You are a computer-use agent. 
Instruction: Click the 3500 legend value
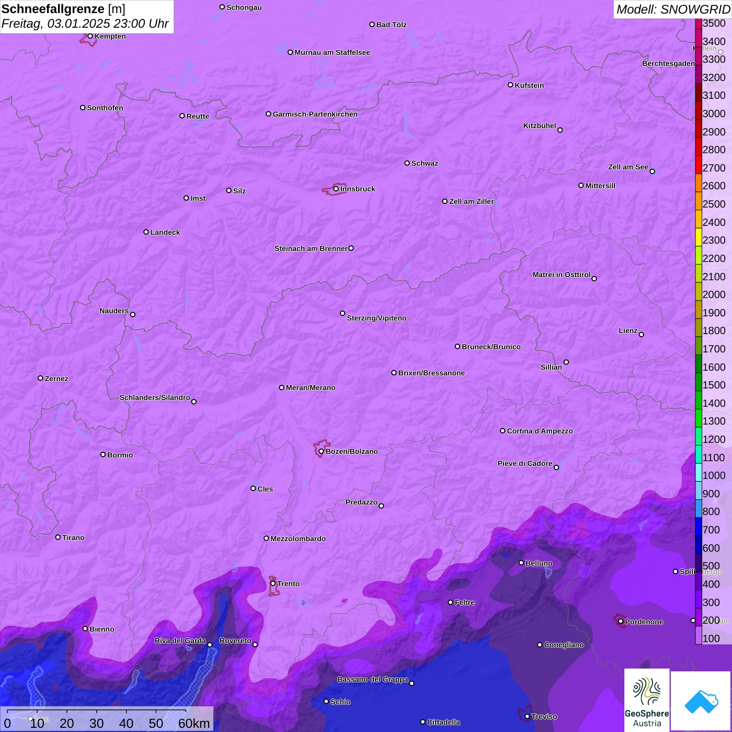click(x=714, y=23)
